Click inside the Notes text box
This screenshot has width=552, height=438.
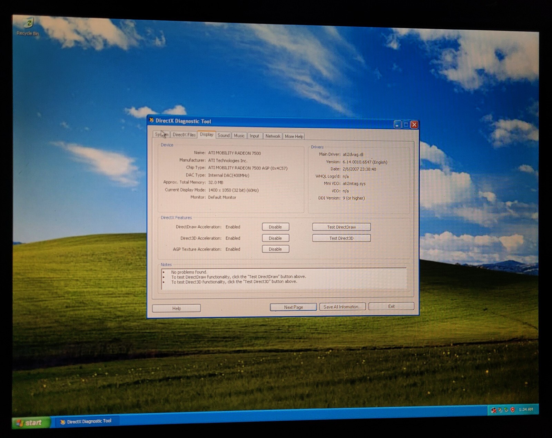coord(284,279)
